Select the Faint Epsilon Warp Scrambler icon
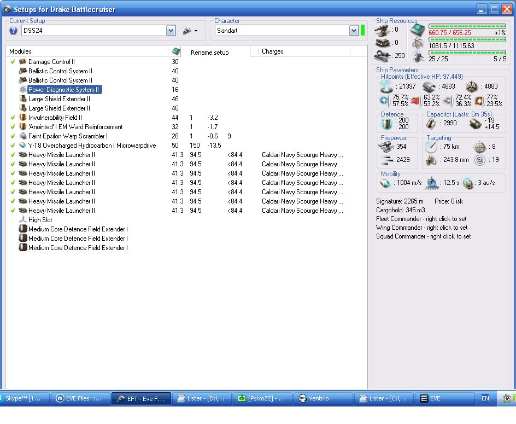516x424 pixels. coord(23,136)
